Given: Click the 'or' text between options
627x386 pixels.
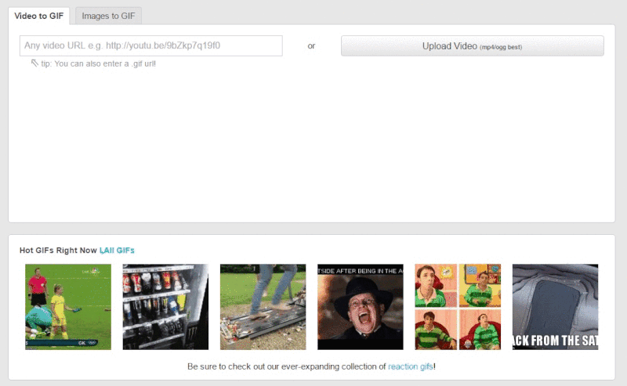Looking at the screenshot, I should [x=311, y=46].
